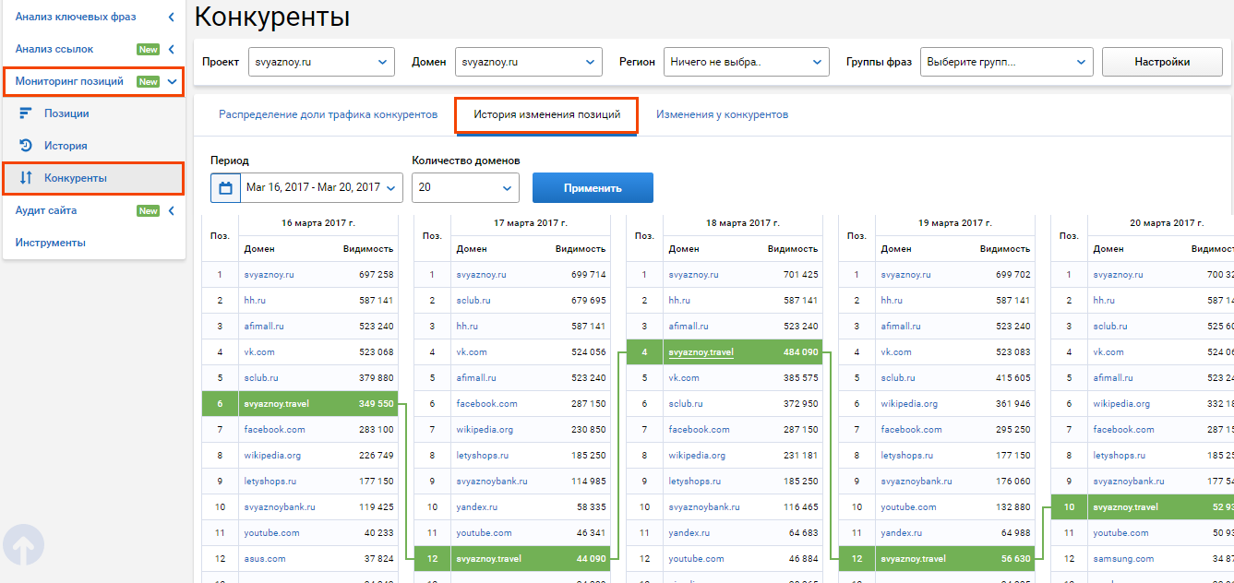This screenshot has height=583, width=1234.
Task: Click the 16 марта 2017 г. column header
Action: pyautogui.click(x=318, y=223)
